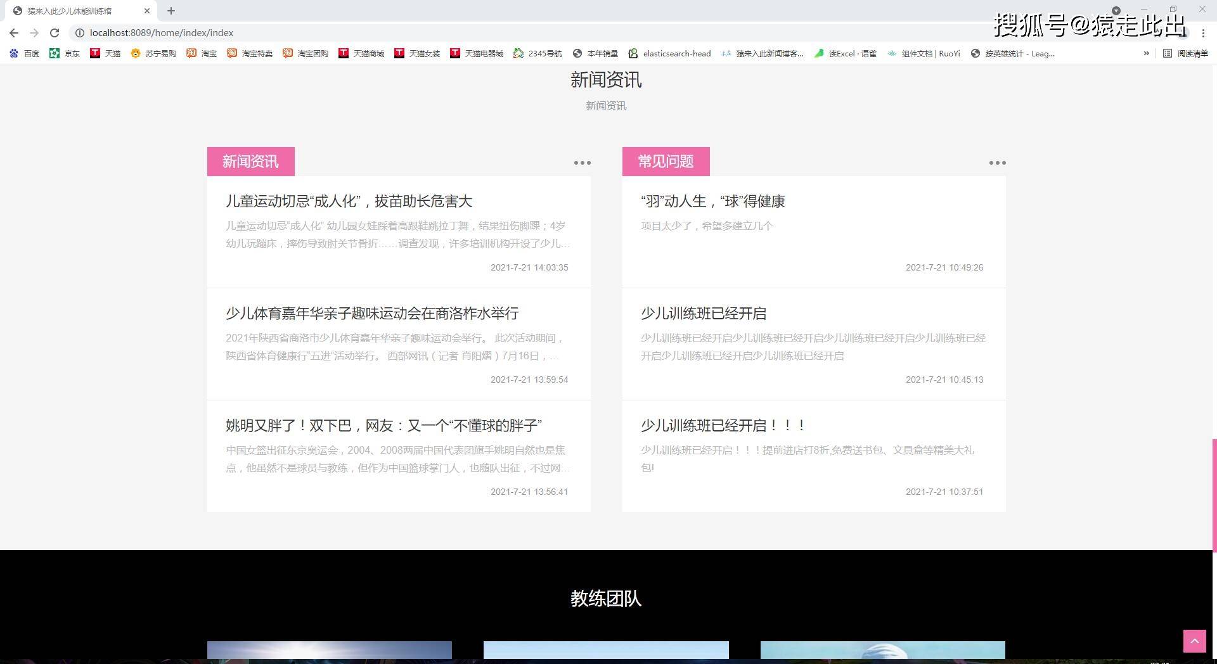Image resolution: width=1217 pixels, height=664 pixels.
Task: Open article 少儿体育嘉年华亲子趣味运动会在商洛柞水举行
Action: pyautogui.click(x=372, y=314)
